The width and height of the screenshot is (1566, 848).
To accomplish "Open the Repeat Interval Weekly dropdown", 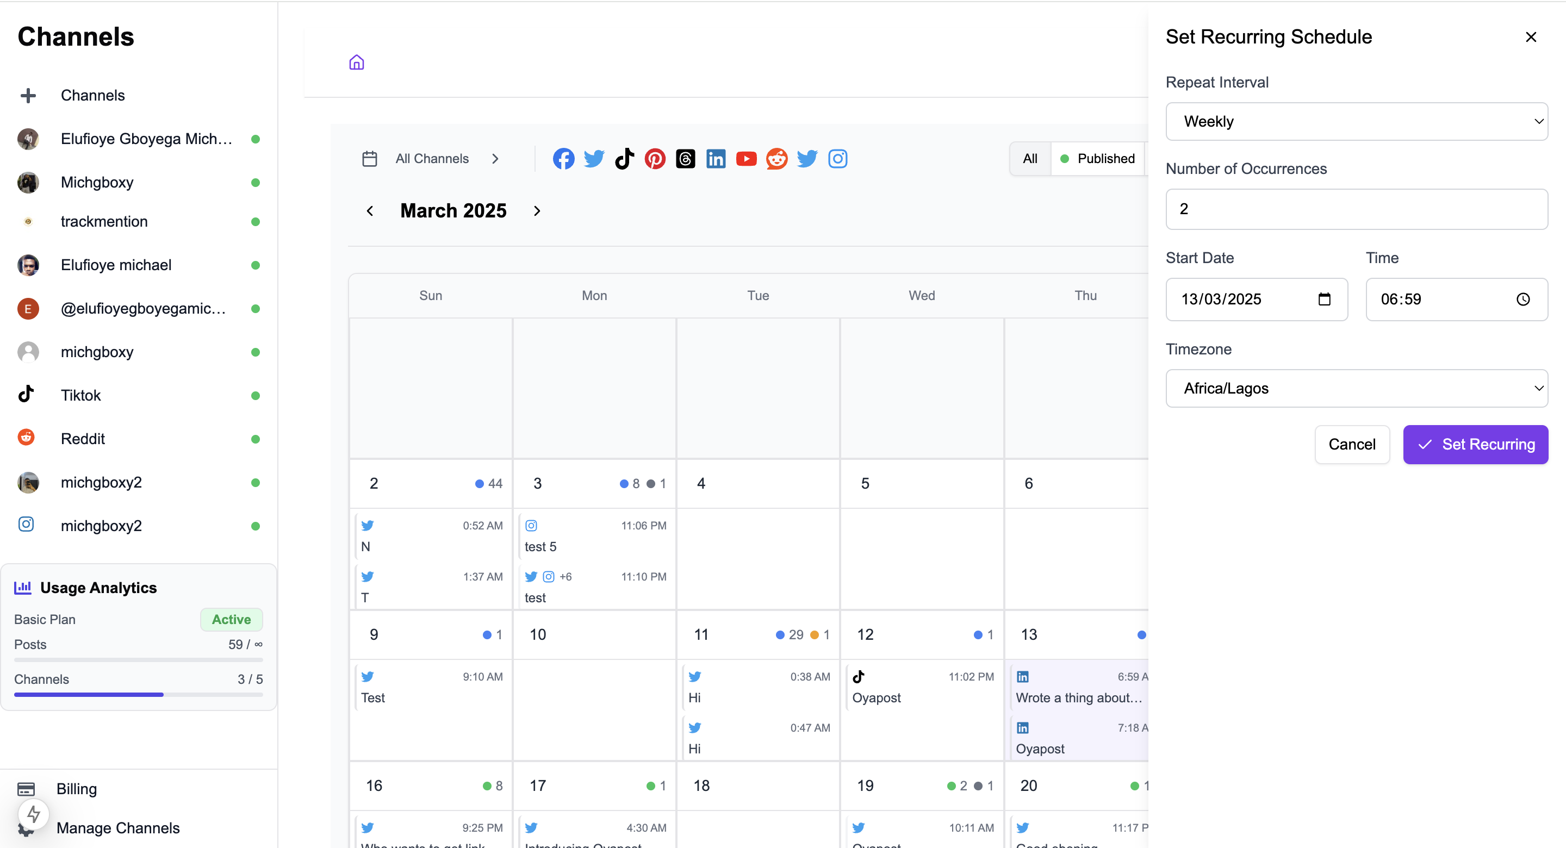I will point(1356,122).
